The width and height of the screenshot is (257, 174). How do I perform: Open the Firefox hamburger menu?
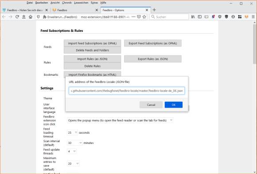click(253, 17)
